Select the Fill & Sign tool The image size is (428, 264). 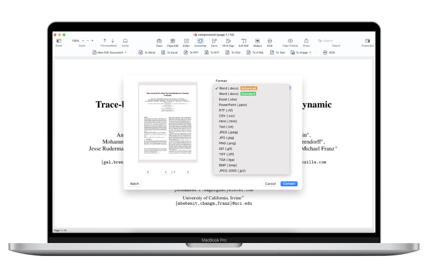point(228,41)
